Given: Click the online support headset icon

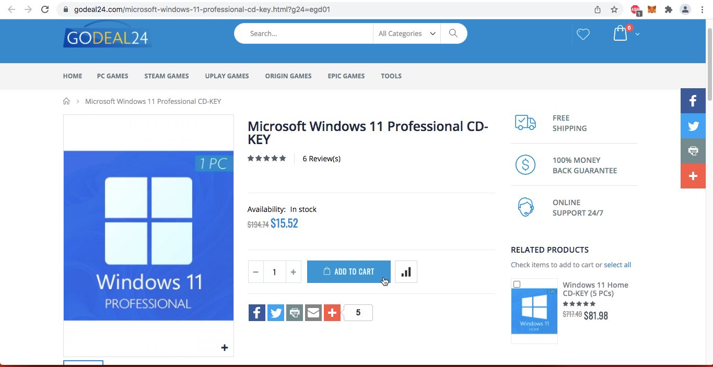Looking at the screenshot, I should 525,207.
